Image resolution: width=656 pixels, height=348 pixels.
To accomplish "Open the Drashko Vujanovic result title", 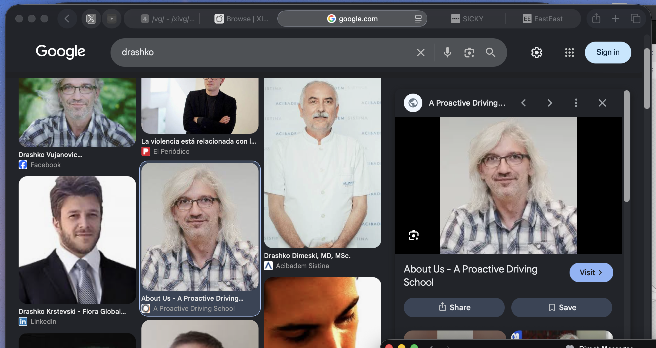I will coord(50,155).
